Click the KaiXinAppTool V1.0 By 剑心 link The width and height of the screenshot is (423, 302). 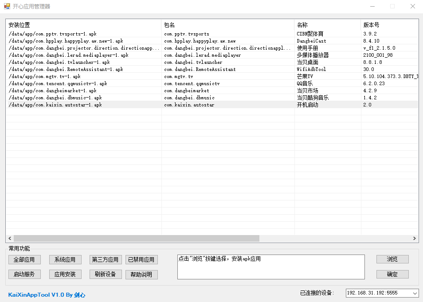43,295
